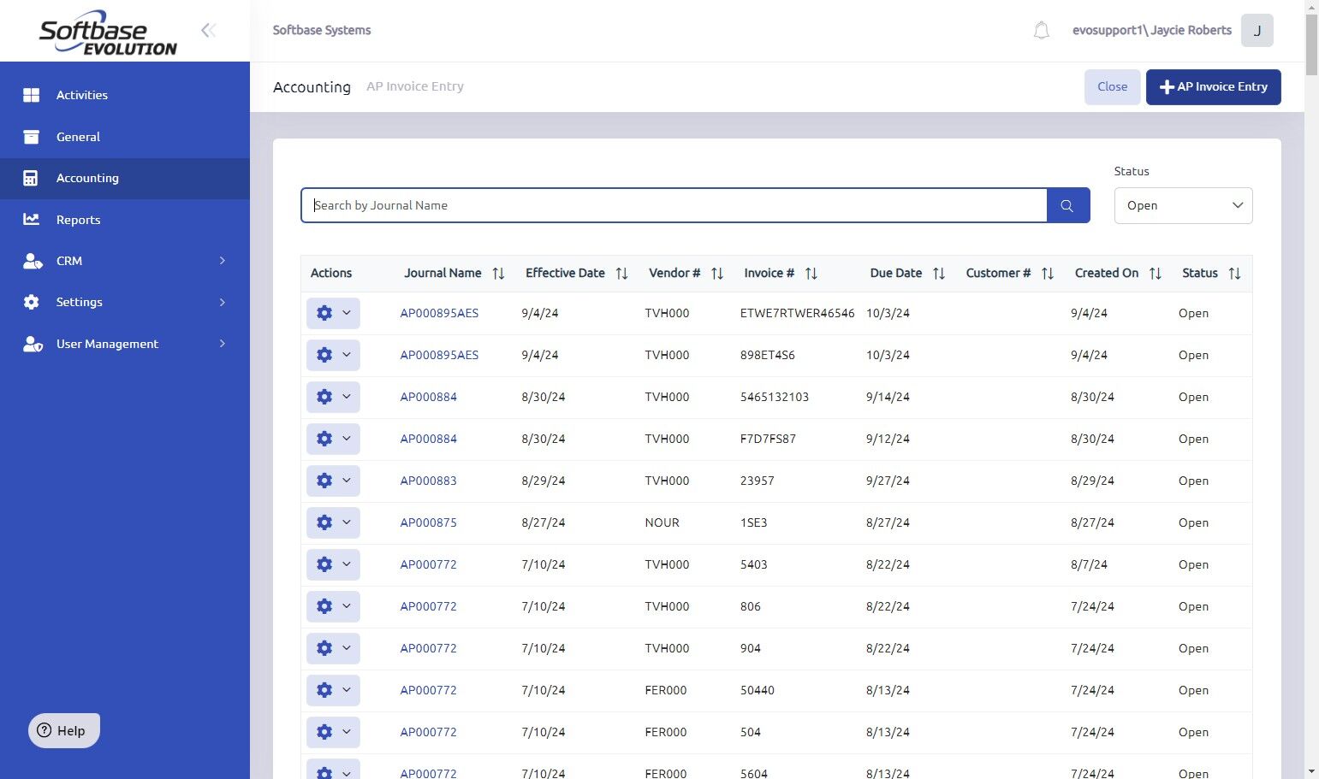
Task: Go to Activities in the sidebar
Action: pyautogui.click(x=81, y=95)
